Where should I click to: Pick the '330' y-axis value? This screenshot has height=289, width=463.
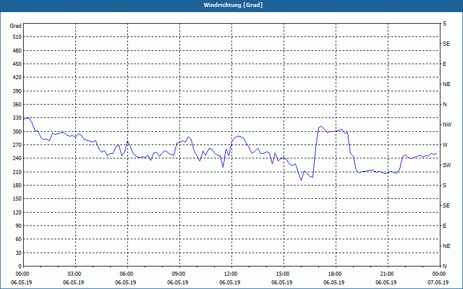click(17, 118)
